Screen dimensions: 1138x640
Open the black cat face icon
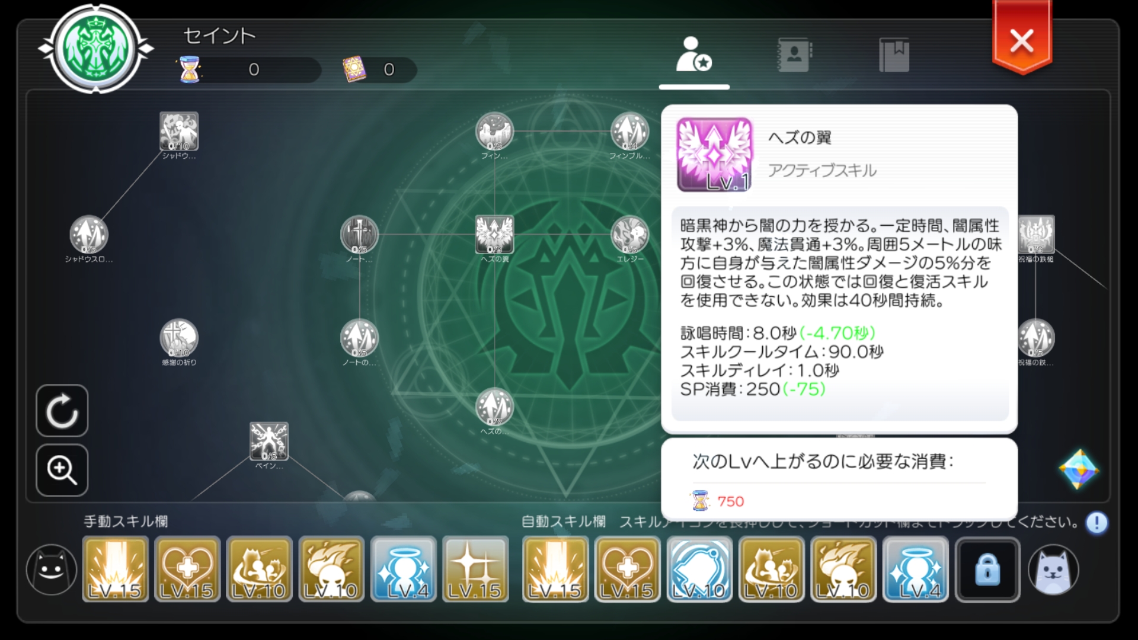click(52, 569)
